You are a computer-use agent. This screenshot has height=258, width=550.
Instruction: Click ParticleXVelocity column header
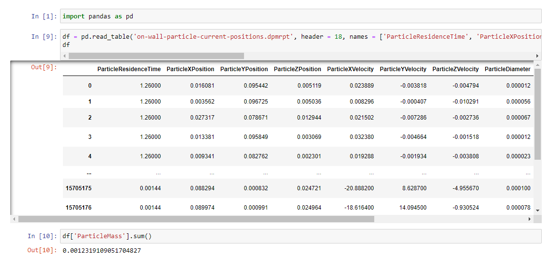coord(351,69)
